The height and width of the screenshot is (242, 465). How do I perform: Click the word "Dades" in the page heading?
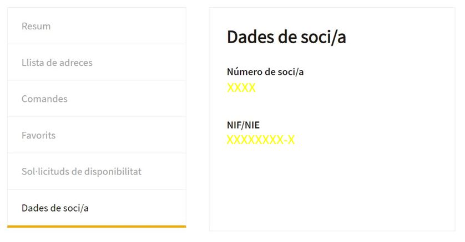pos(251,37)
